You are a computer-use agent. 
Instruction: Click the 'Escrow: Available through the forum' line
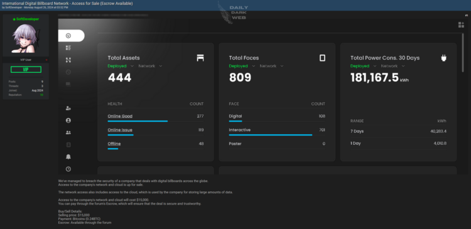[x=85, y=223]
